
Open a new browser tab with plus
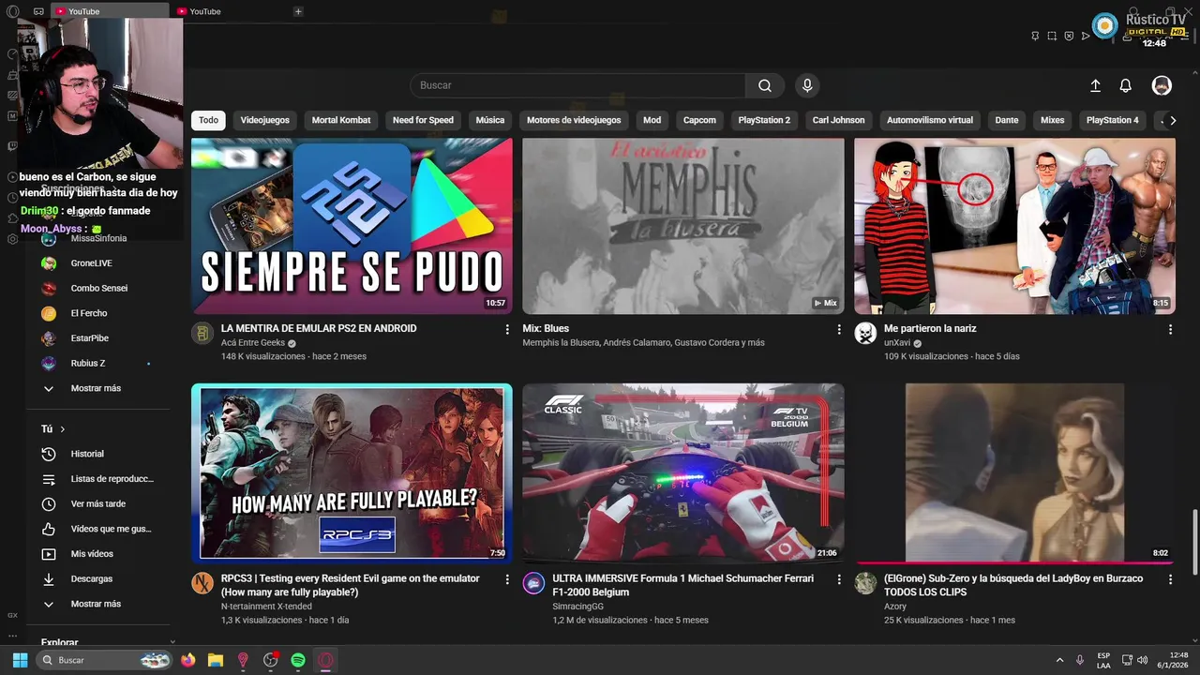(x=298, y=11)
